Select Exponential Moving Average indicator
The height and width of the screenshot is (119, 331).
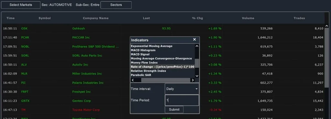coord(152,46)
